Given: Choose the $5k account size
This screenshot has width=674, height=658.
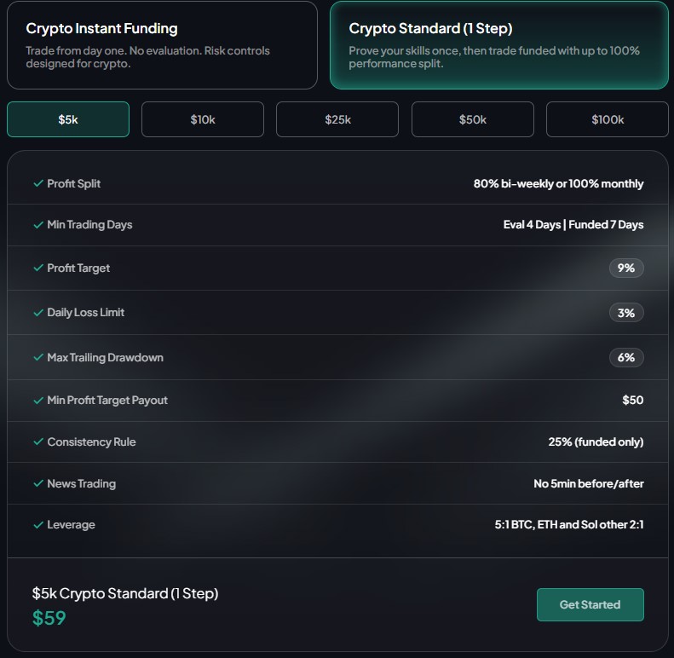Looking at the screenshot, I should pyautogui.click(x=68, y=119).
